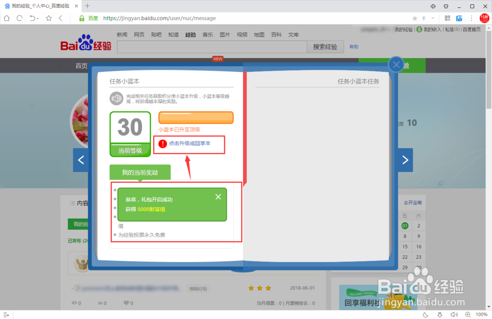The image size is (492, 319).
Task: Reload the page with refresh icon
Action: click(20, 18)
